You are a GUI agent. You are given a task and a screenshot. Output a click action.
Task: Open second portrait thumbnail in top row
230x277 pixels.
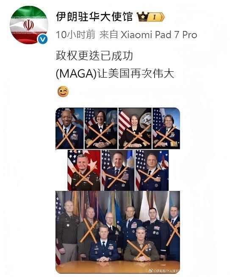click(101, 129)
